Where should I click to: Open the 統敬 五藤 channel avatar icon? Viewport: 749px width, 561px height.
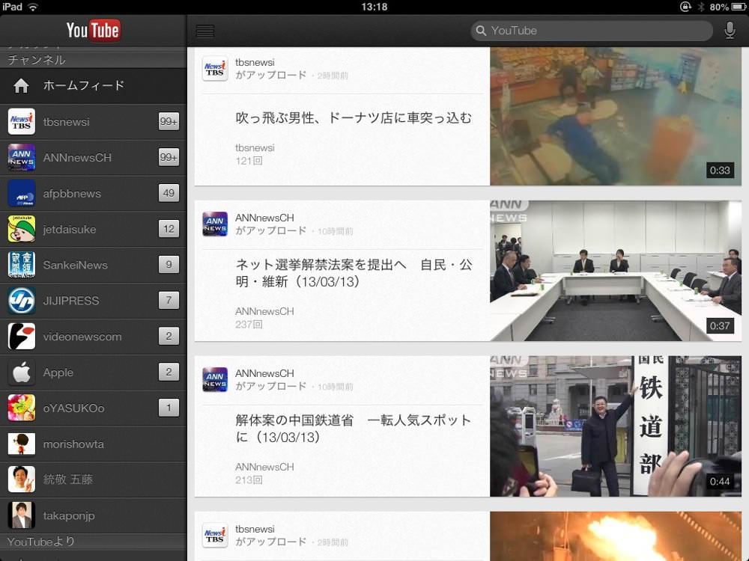[22, 479]
